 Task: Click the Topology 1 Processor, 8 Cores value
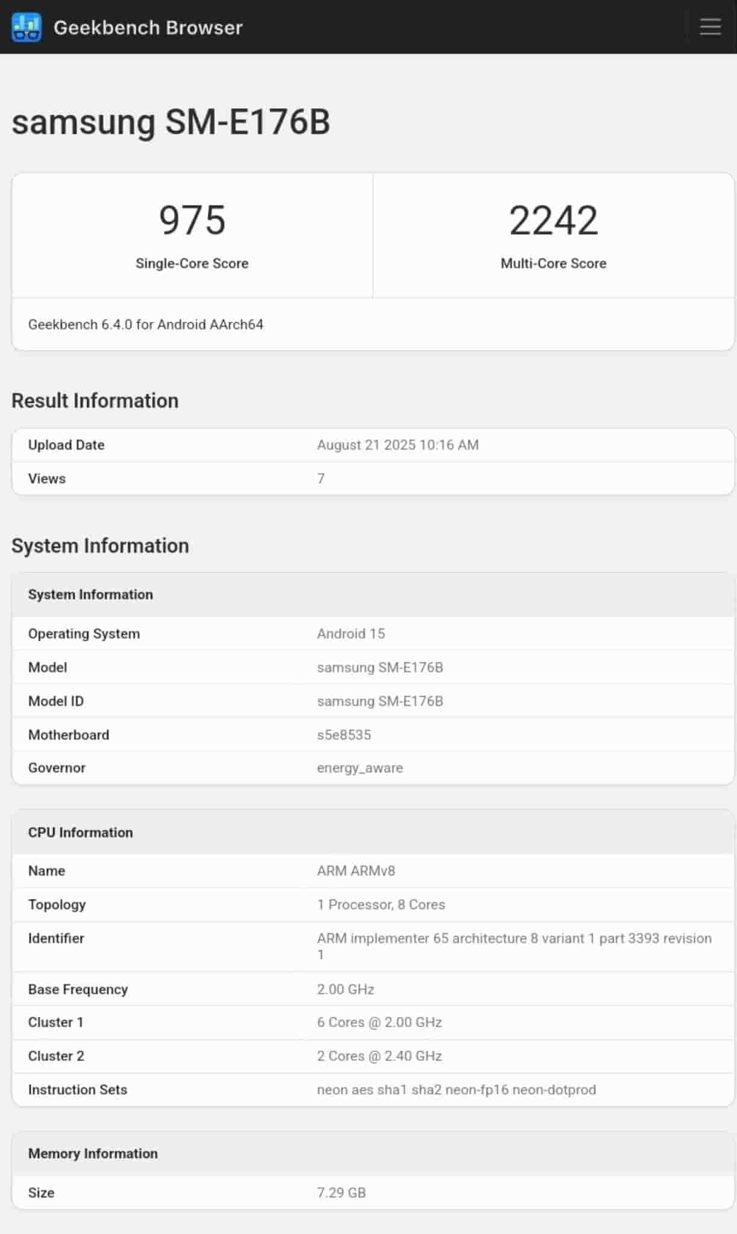pos(381,905)
